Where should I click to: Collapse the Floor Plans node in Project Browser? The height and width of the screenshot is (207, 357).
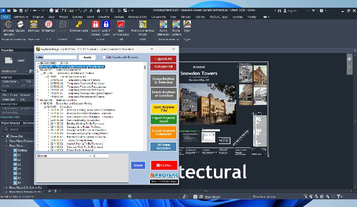pyautogui.click(x=6, y=146)
